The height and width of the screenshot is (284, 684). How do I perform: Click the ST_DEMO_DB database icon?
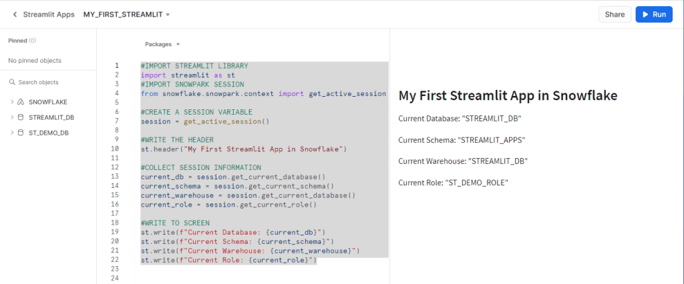pos(21,133)
